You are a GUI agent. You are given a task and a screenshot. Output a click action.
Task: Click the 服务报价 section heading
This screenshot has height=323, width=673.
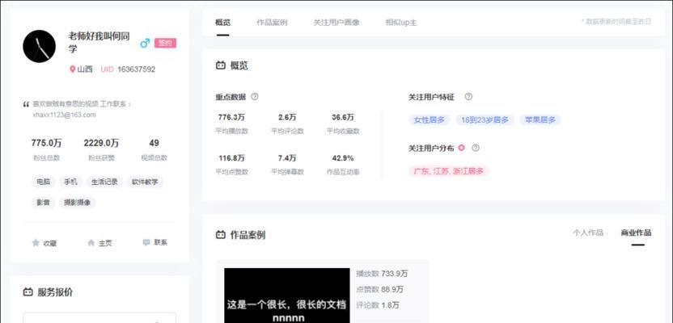pos(55,292)
